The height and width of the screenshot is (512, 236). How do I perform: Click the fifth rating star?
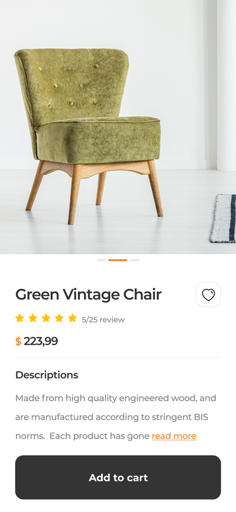[72, 318]
